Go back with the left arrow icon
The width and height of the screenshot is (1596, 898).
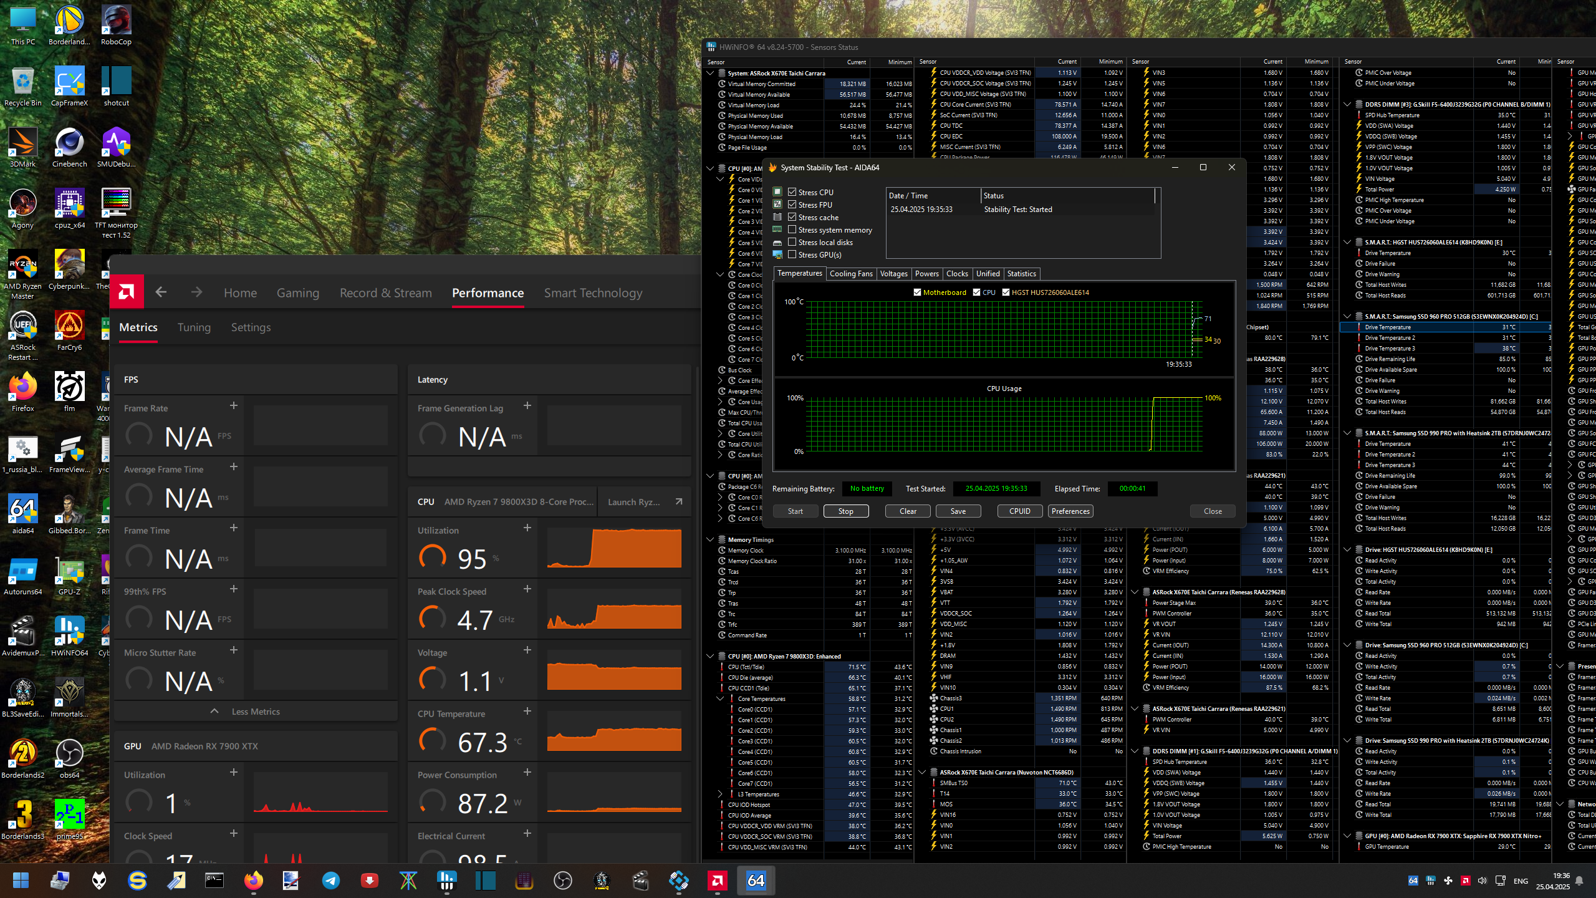161,292
